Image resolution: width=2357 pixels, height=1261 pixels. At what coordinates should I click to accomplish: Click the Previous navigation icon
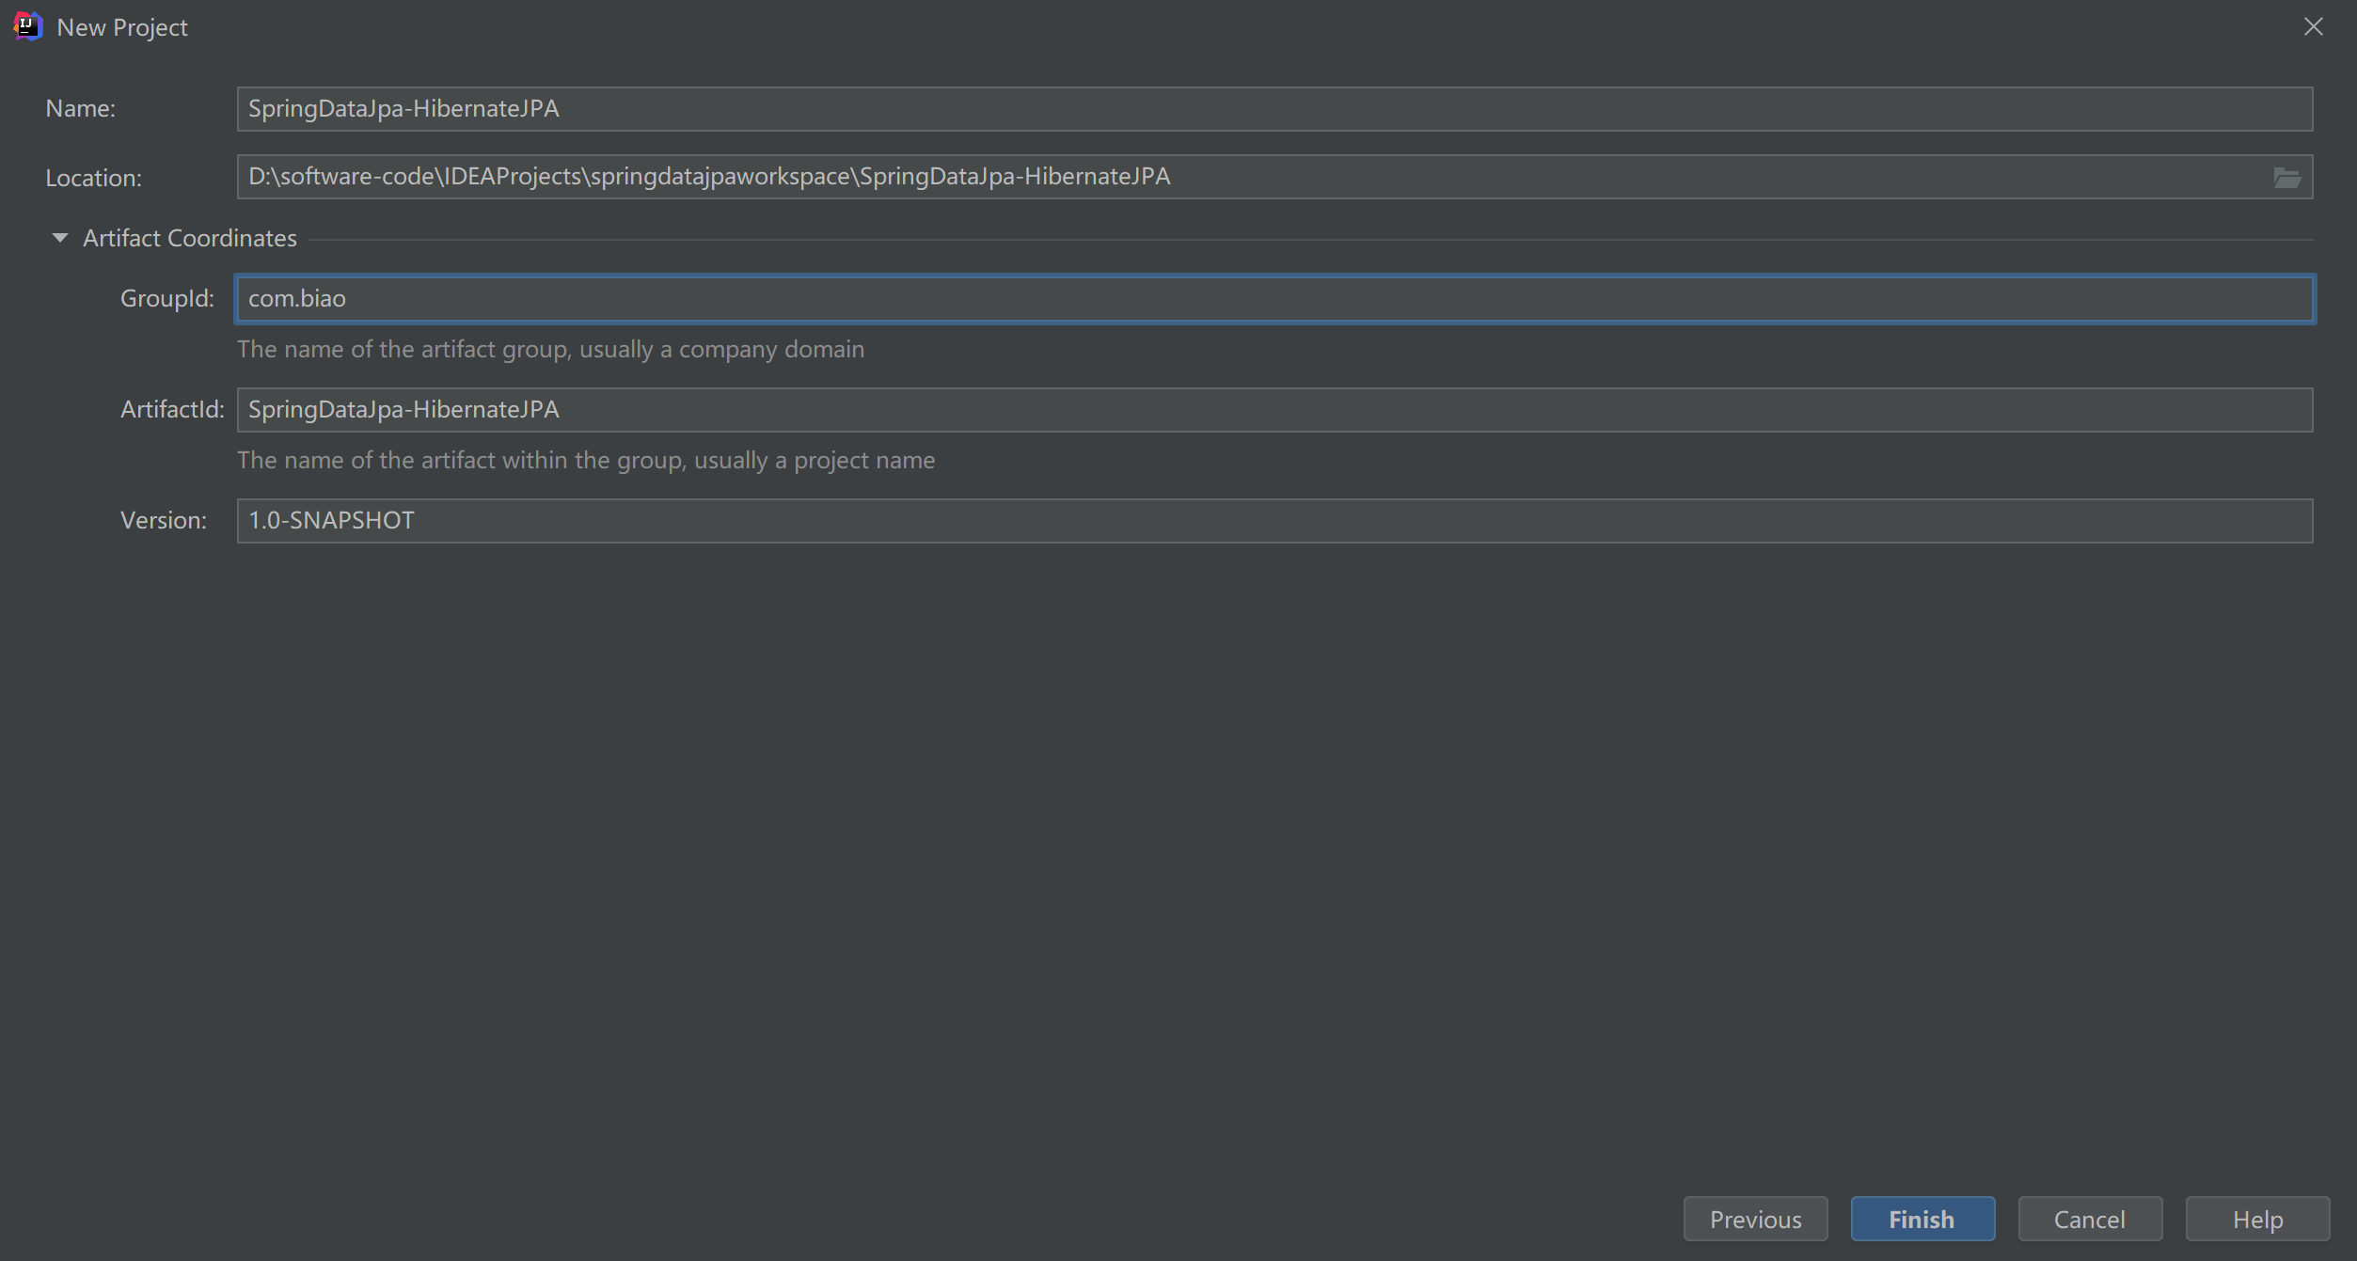point(1755,1219)
